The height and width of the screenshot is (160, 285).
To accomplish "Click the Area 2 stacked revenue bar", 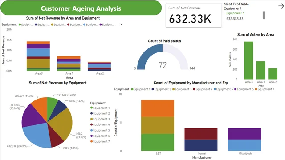I will point(99,66).
